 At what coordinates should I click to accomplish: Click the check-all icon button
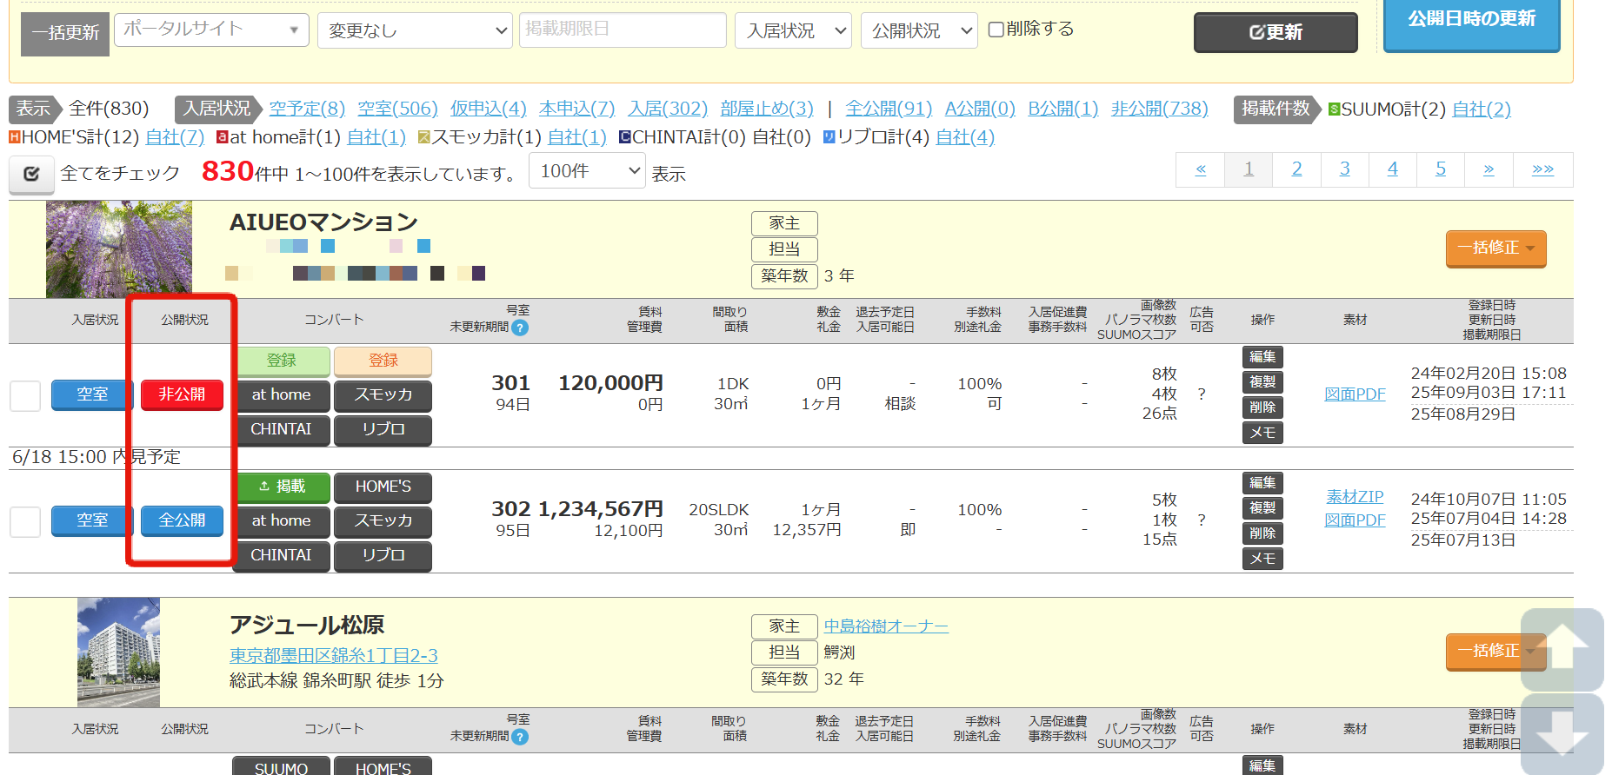pos(31,174)
